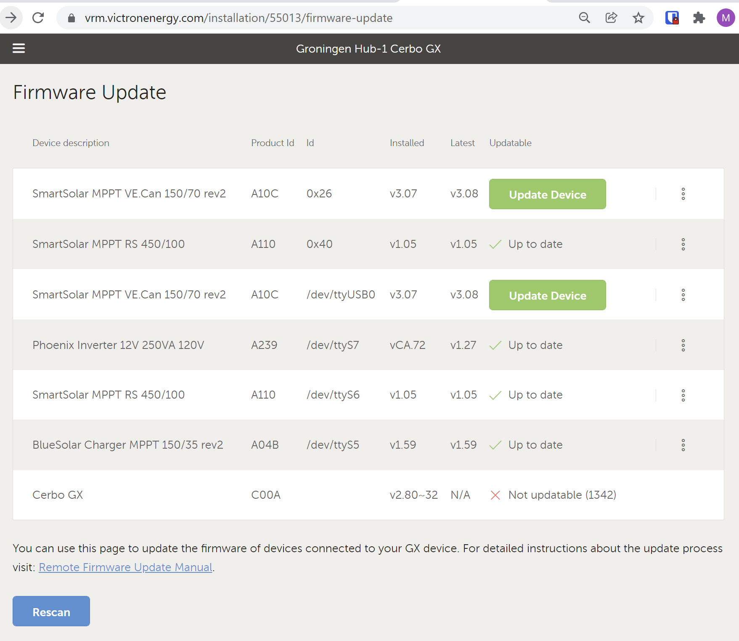Open options menu for SmartSolar RS /dev/ttyS6 row
Viewport: 739px width, 641px height.
[683, 395]
